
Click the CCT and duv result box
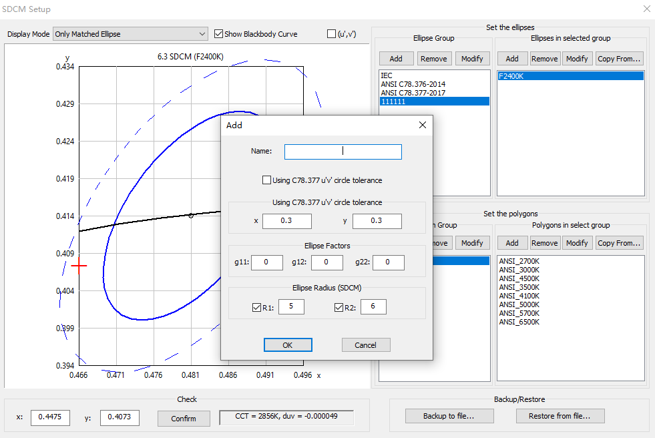coord(286,417)
